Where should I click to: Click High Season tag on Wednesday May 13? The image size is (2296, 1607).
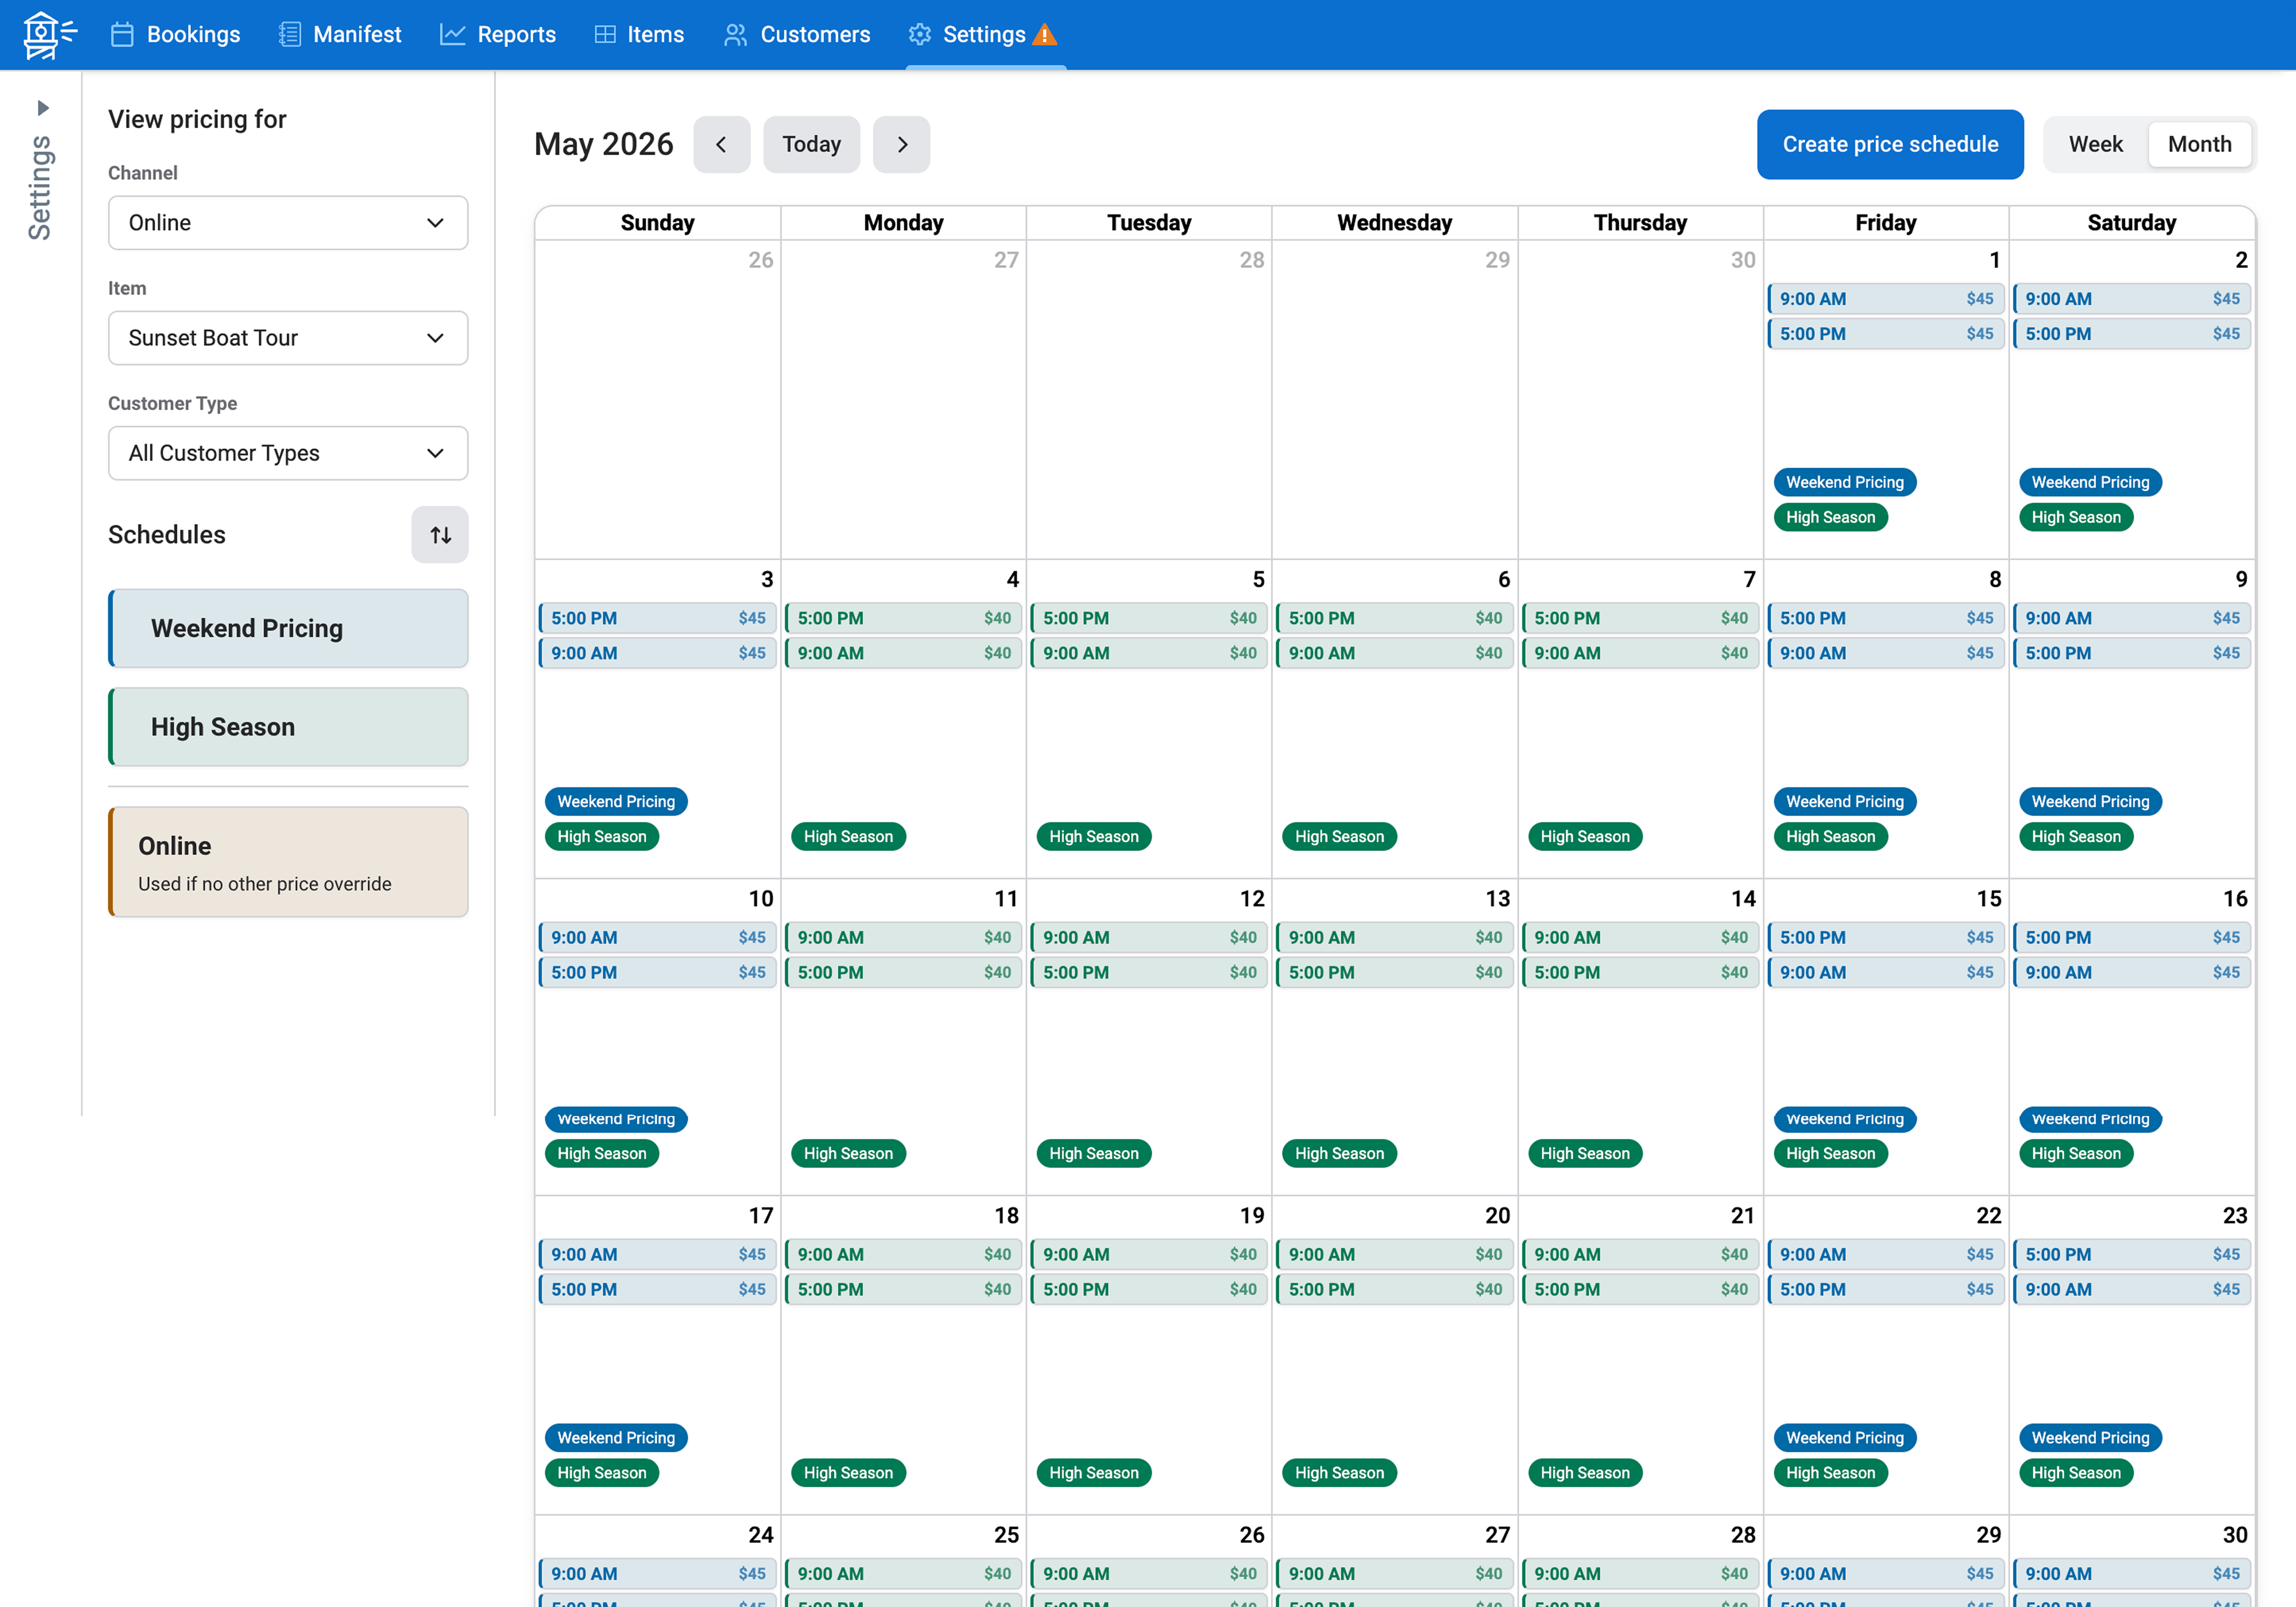tap(1339, 1153)
